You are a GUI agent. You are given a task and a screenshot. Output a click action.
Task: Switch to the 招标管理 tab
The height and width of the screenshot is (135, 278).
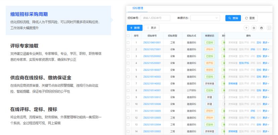click(x=138, y=8)
